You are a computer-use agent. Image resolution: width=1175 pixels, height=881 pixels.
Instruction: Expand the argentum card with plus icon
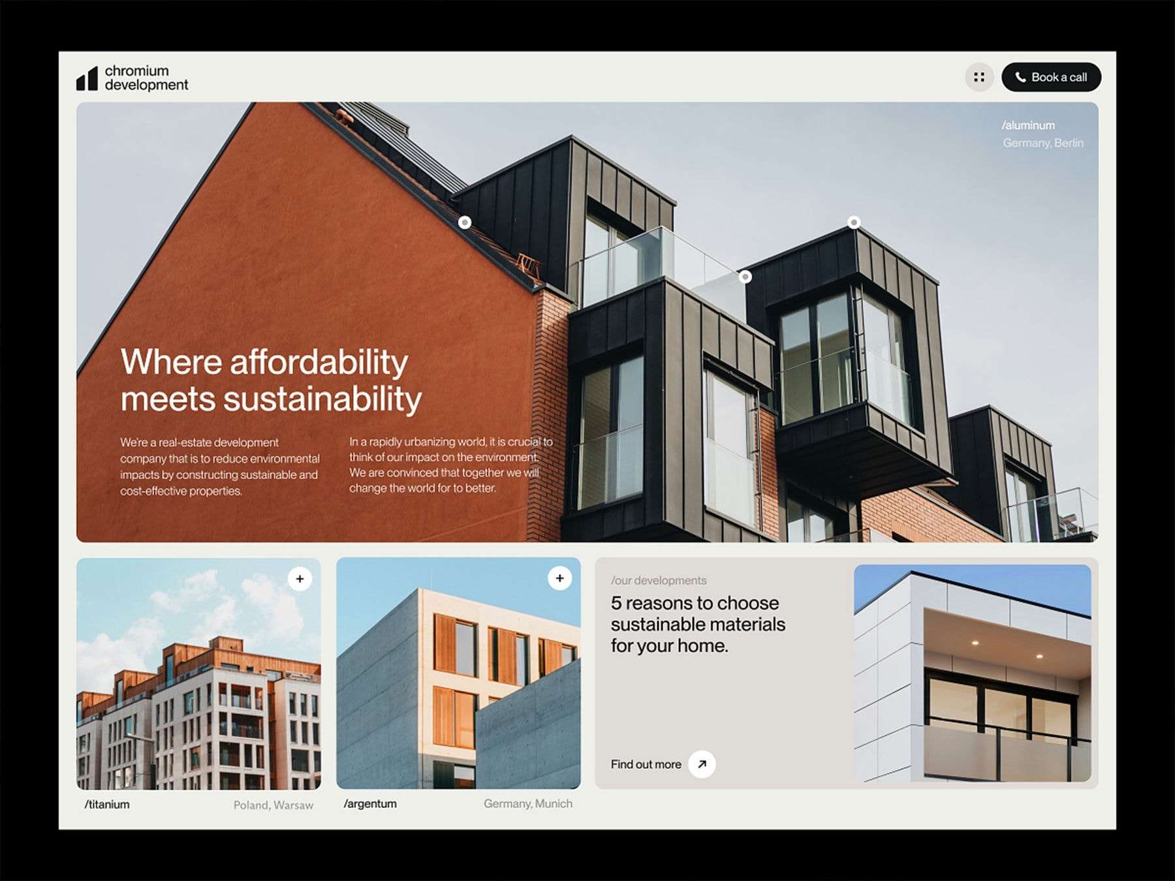pos(559,578)
